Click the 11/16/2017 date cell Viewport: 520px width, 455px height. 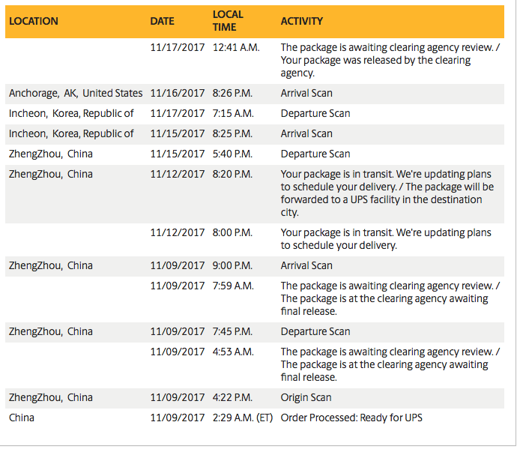coord(178,94)
